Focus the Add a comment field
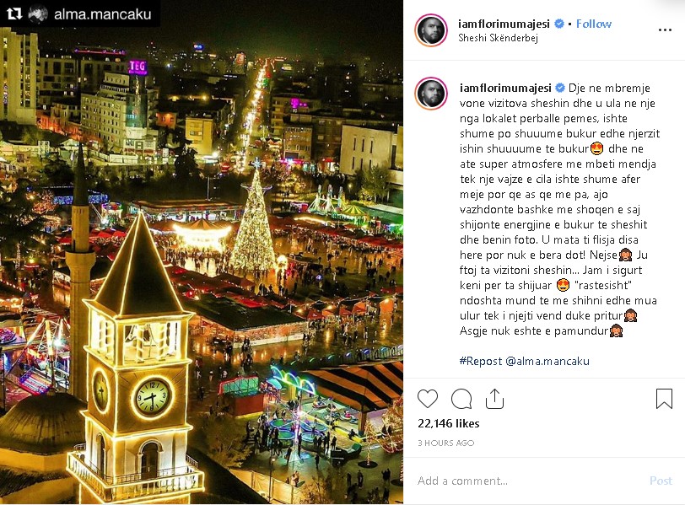Screen dimensions: 685x505 529,481
